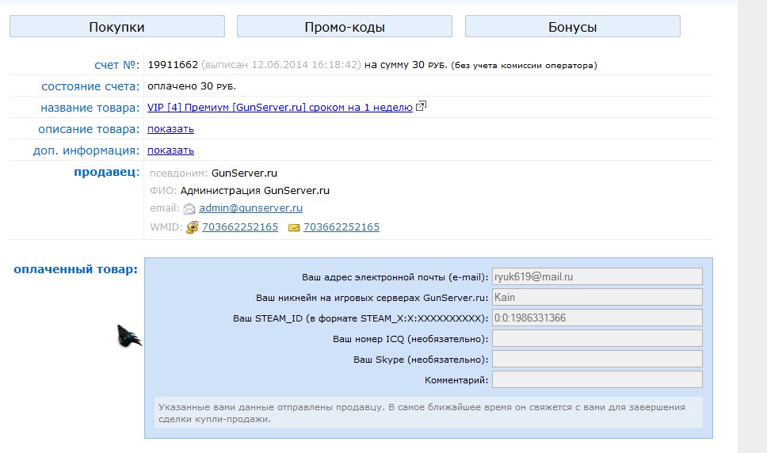The width and height of the screenshot is (767, 453).
Task: Focus the nickname field containing Kain
Action: [x=597, y=297]
